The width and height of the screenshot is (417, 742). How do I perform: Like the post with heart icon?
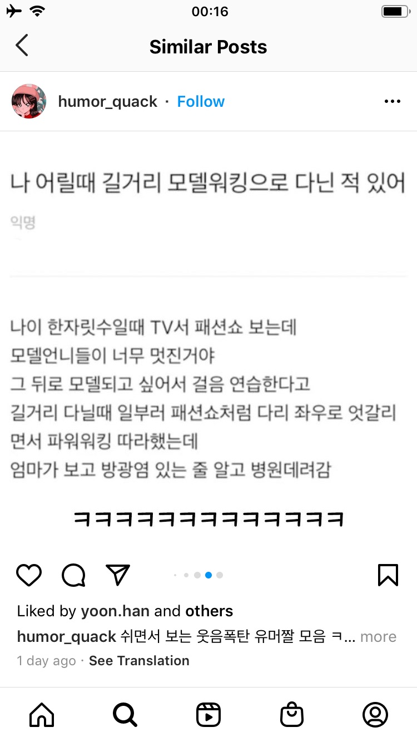click(29, 575)
